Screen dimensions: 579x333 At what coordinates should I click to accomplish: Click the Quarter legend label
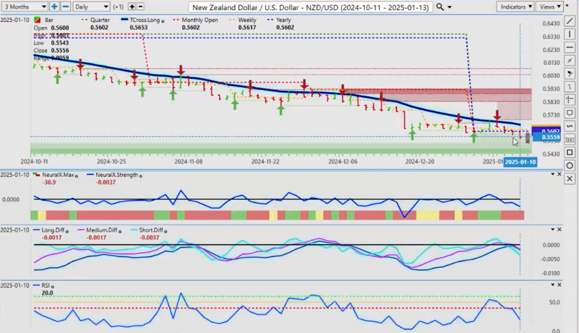[100, 20]
